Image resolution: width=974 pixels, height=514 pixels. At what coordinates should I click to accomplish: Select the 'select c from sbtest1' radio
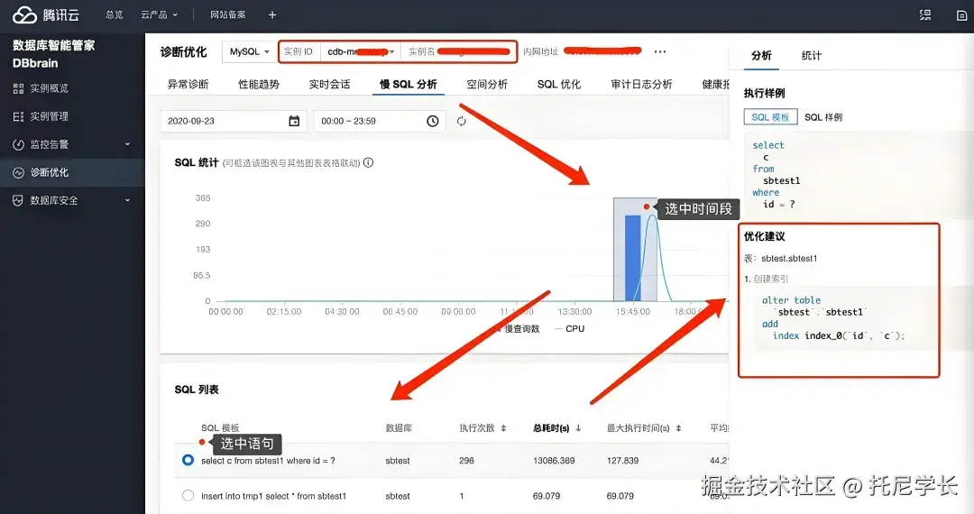[188, 460]
